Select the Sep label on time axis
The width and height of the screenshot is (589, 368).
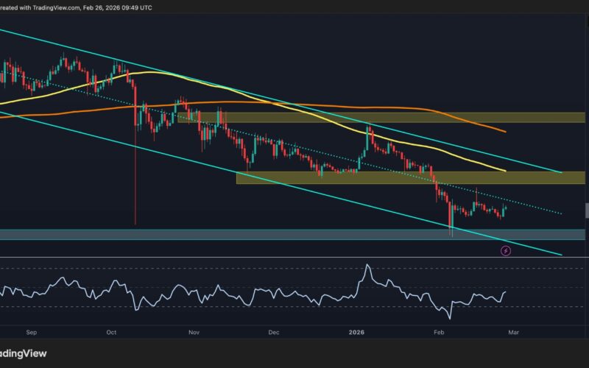click(x=31, y=332)
